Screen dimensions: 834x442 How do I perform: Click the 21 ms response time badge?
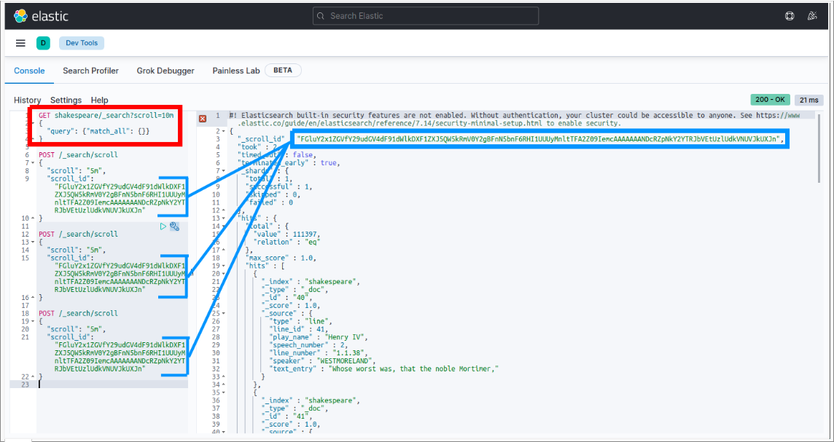point(809,100)
